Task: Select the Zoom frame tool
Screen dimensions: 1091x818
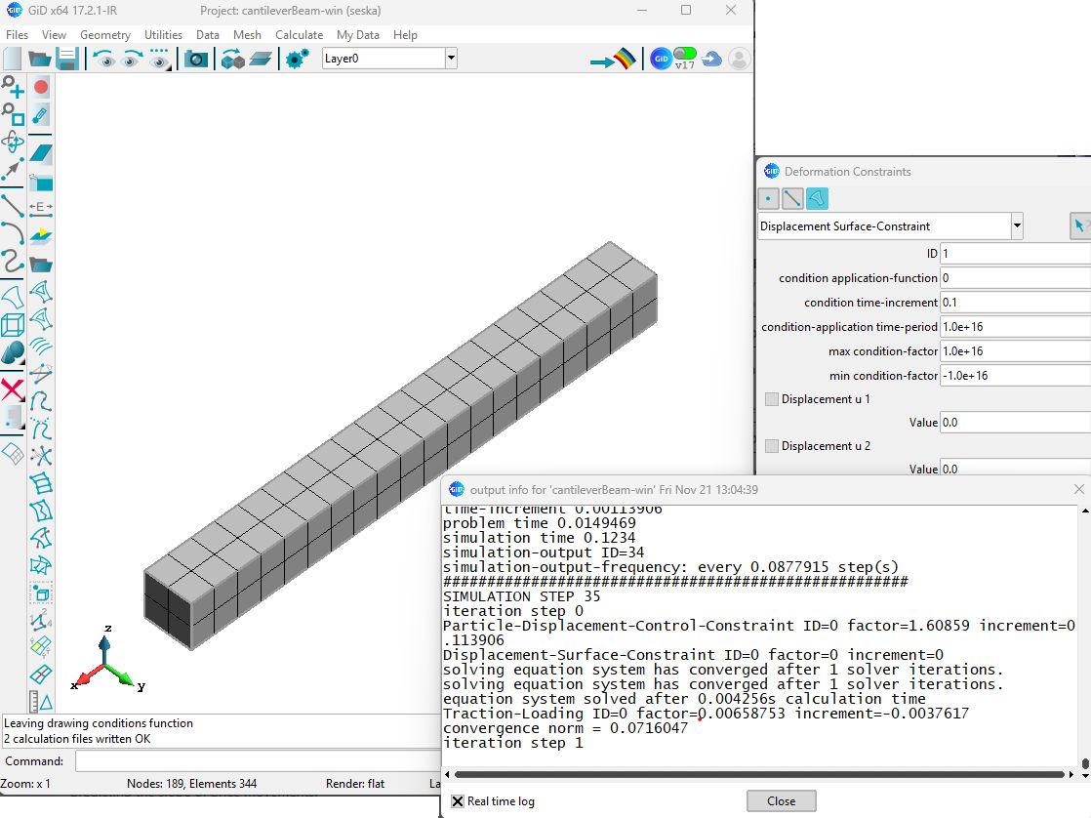Action: (13, 113)
